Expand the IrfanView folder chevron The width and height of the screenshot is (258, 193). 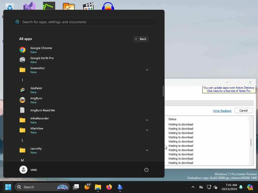tap(147, 130)
